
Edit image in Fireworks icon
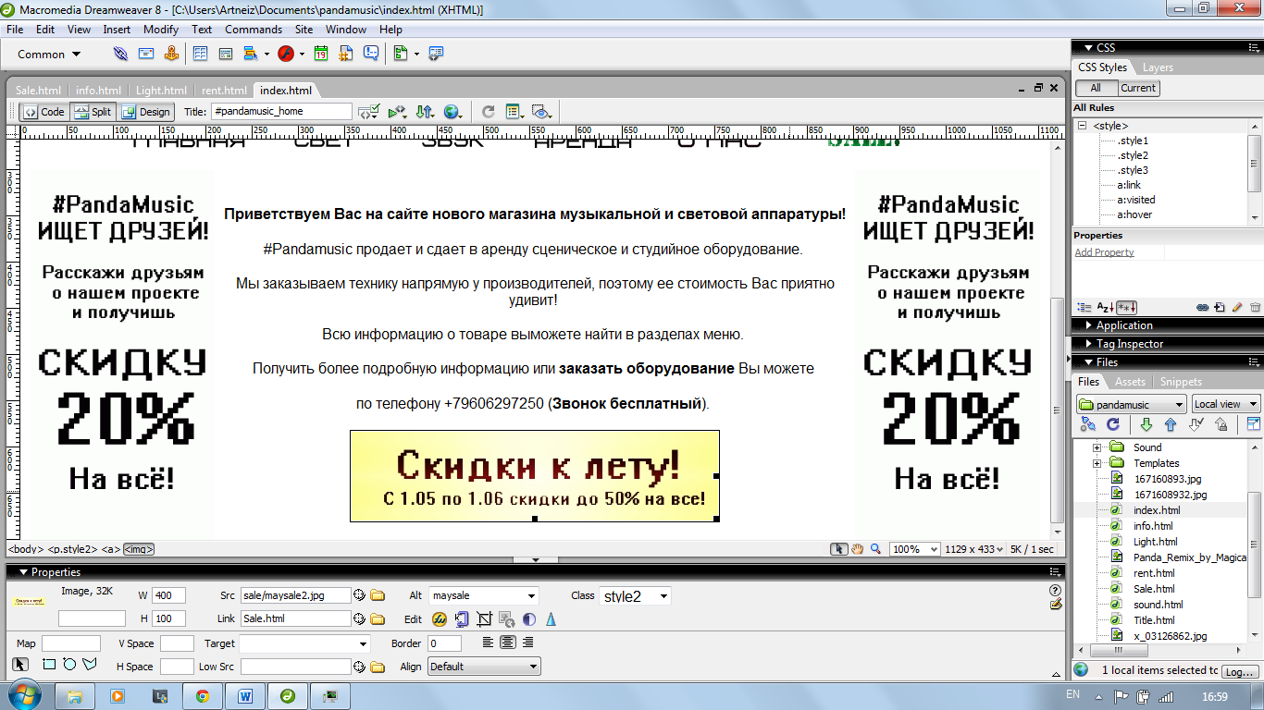tap(440, 619)
